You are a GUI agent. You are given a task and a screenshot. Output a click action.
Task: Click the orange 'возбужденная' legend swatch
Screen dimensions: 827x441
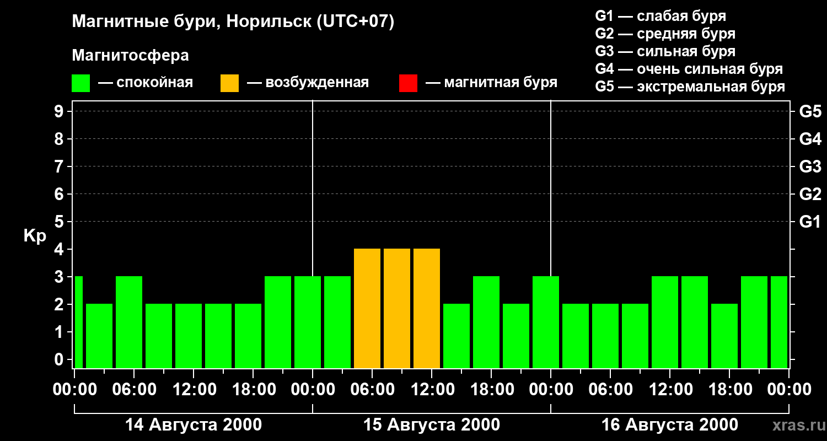230,83
